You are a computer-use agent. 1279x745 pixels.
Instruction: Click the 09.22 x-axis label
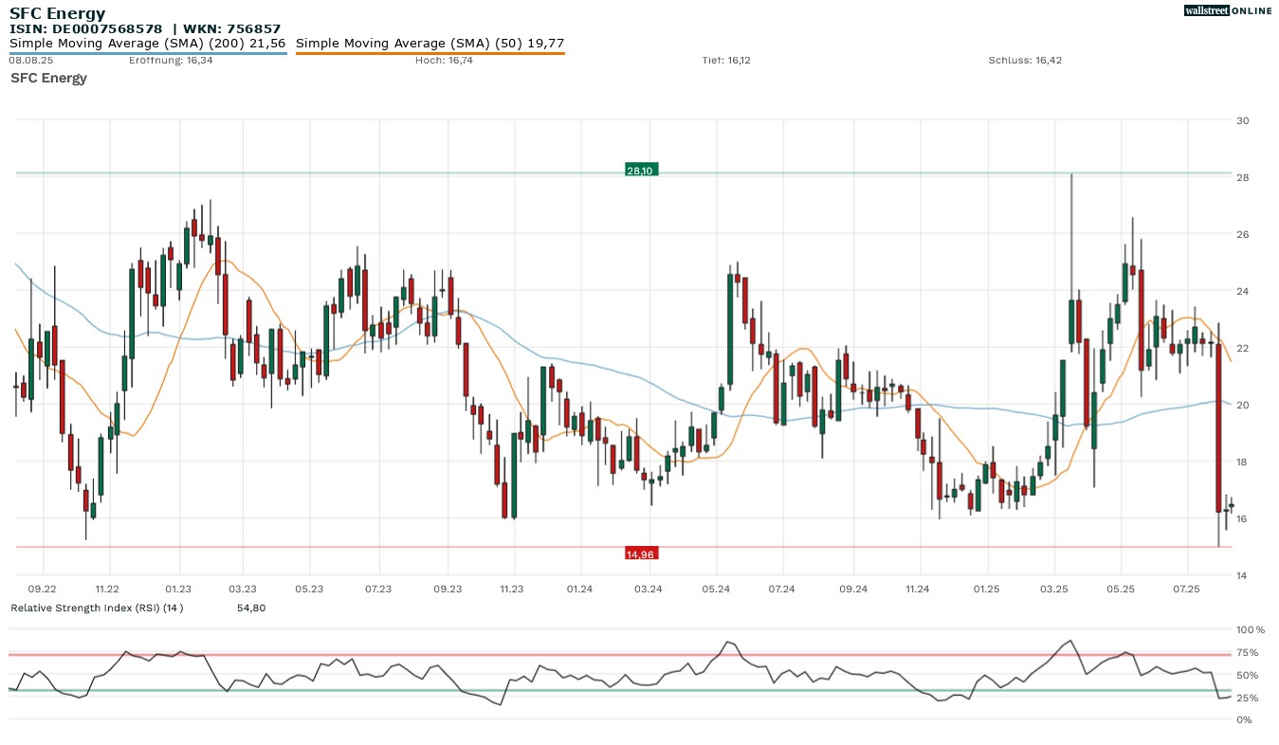tap(42, 589)
